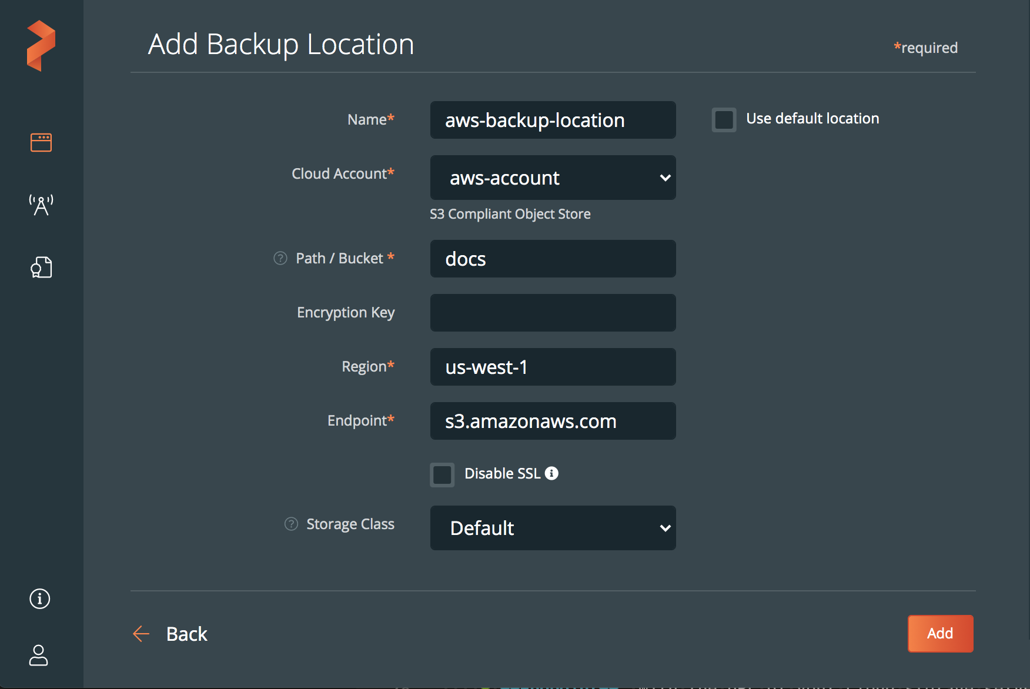Open the document certificate icon in sidebar
The width and height of the screenshot is (1030, 689).
[41, 267]
